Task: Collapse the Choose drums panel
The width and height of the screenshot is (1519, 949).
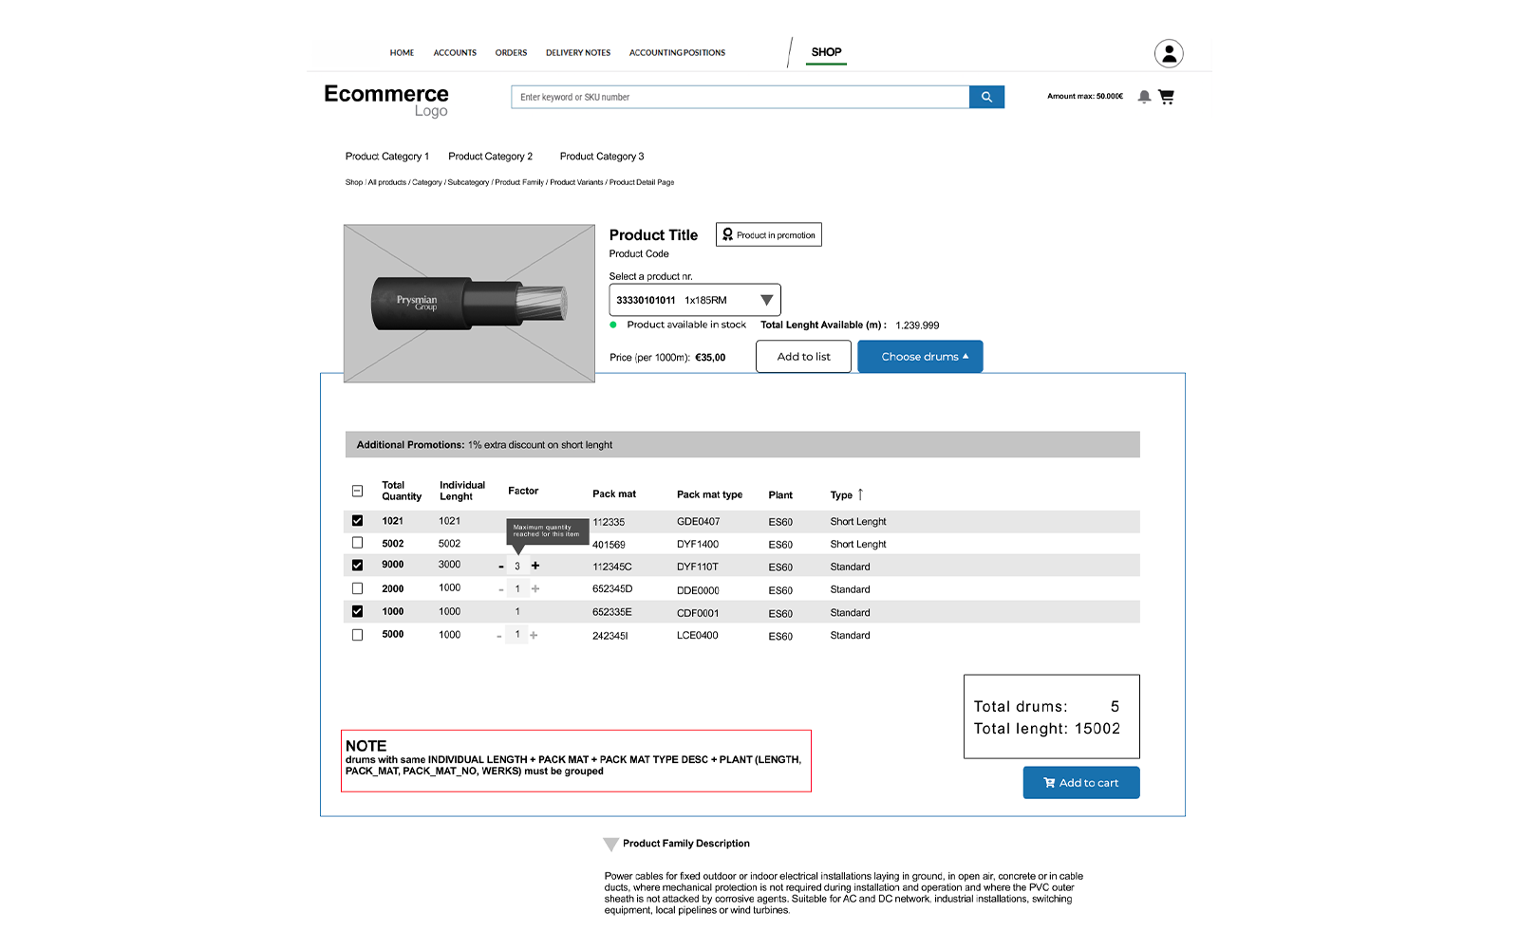Action: pos(920,357)
